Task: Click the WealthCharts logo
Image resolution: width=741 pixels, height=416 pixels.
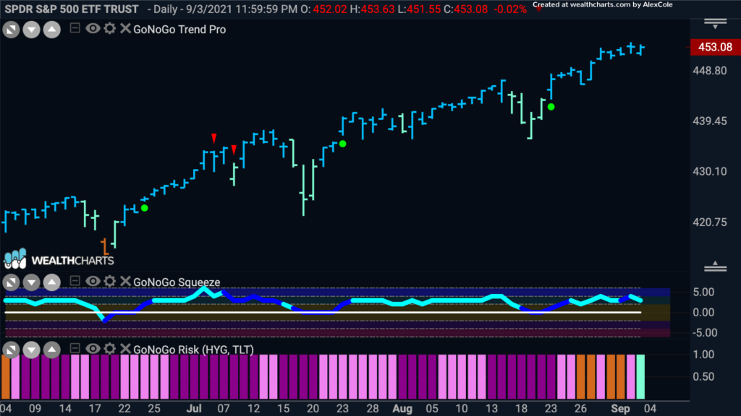Action: click(x=59, y=259)
